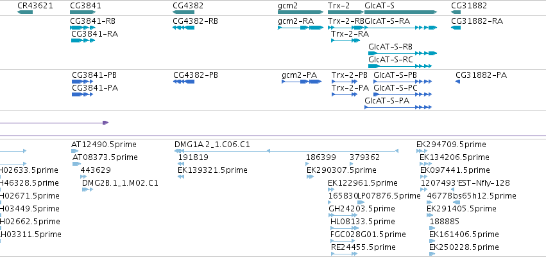This screenshot has width=546, height=257.
Task: Click the Trx-2-PA protein label
Action: [350, 88]
